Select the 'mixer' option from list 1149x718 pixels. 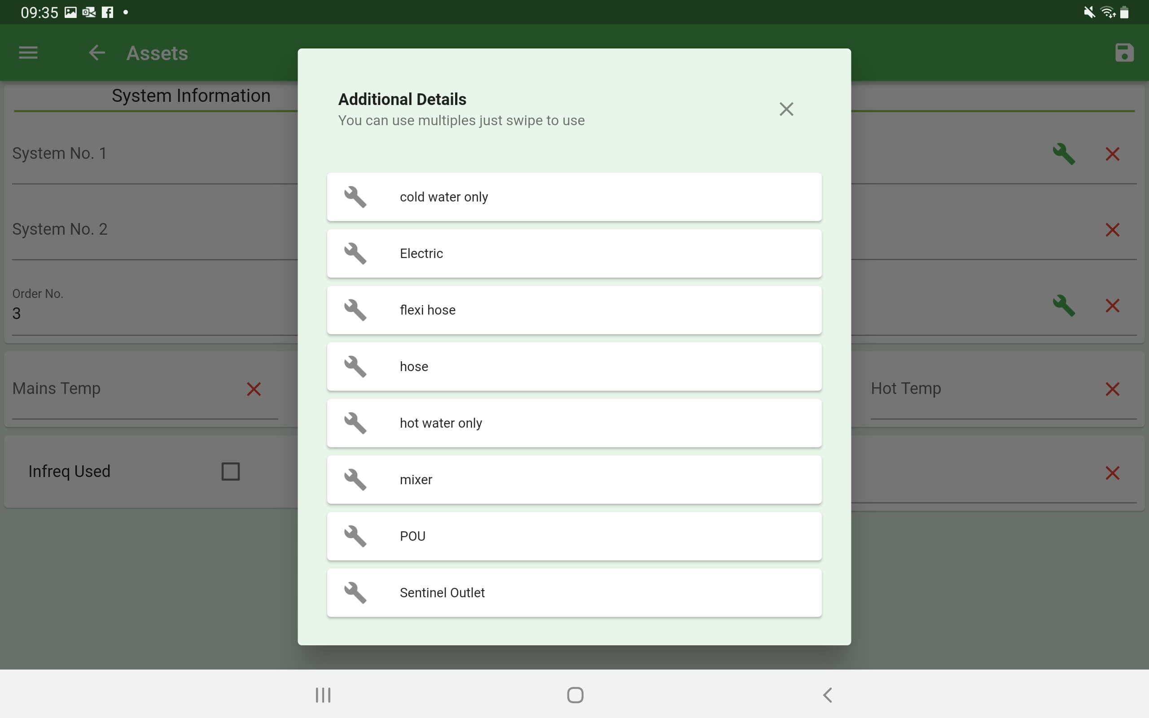pyautogui.click(x=574, y=480)
